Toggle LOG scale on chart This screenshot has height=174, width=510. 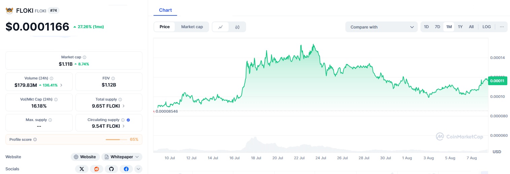click(x=486, y=27)
